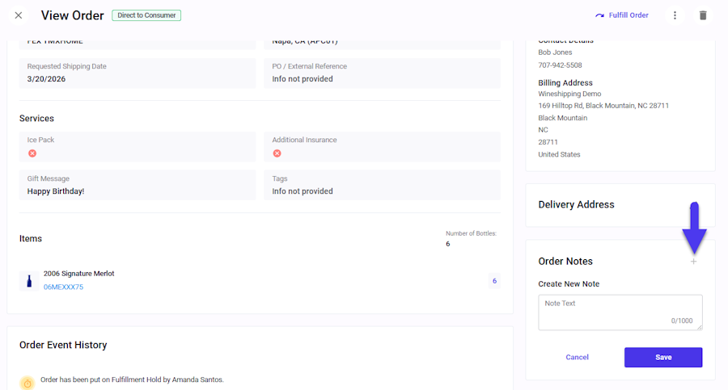The height and width of the screenshot is (390, 728).
Task: Open the 06MEXXX75 SKU link
Action: [63, 287]
